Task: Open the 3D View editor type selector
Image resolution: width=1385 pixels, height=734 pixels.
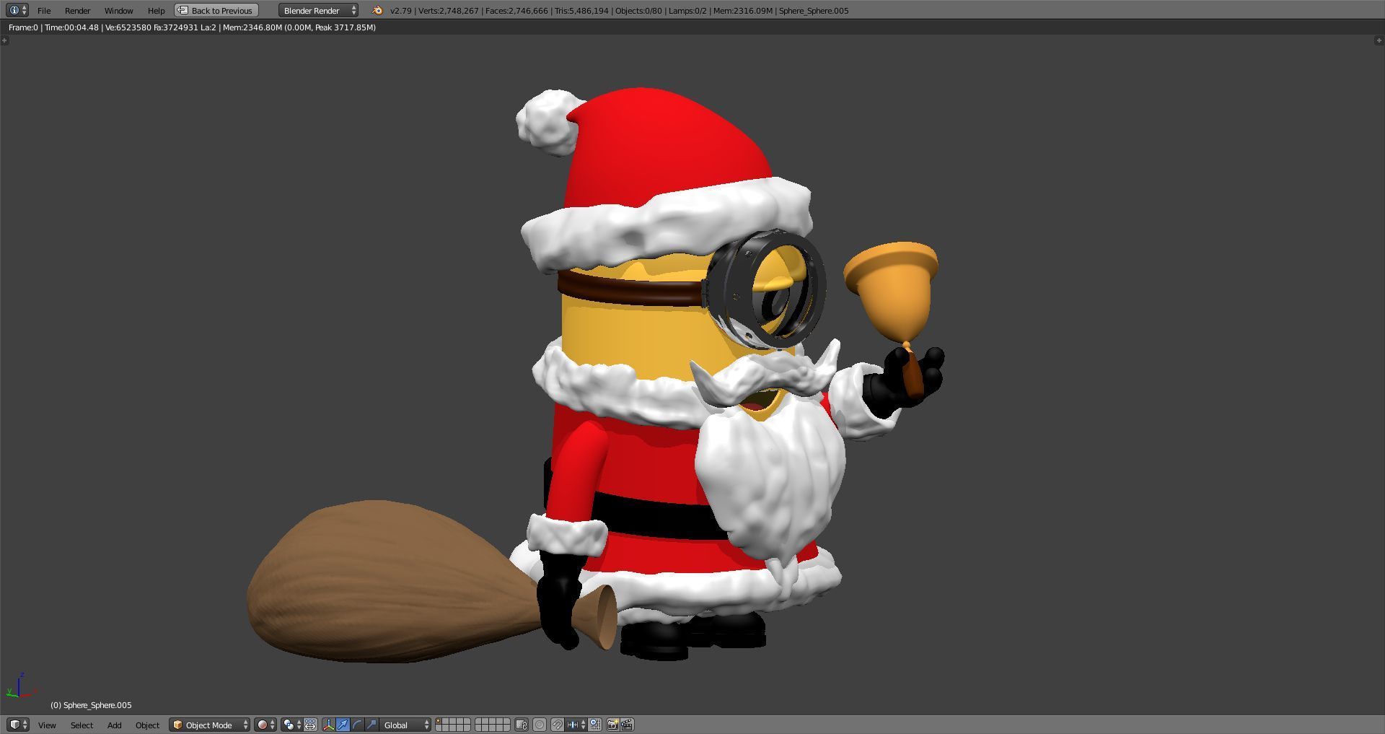Action: tap(18, 725)
